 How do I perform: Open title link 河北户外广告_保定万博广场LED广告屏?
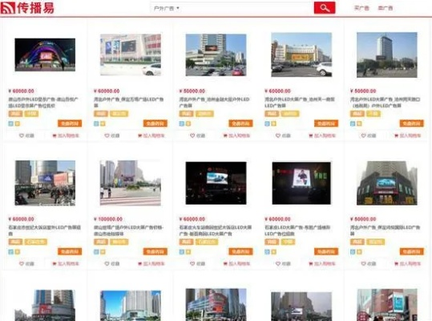[129, 102]
